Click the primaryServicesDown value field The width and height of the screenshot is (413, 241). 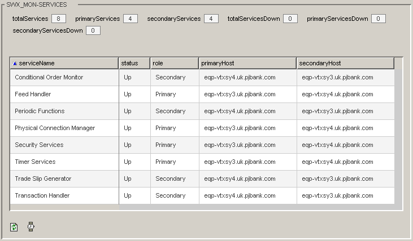(379, 19)
